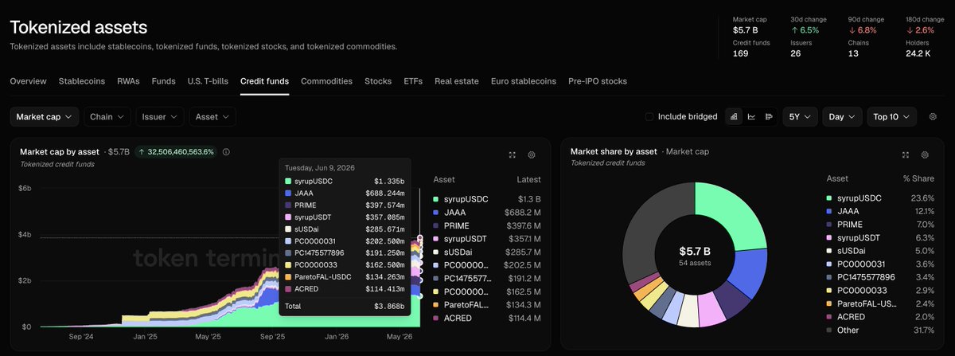Click the 180d change 2.6% stat
This screenshot has height=356, width=955.
926,25
